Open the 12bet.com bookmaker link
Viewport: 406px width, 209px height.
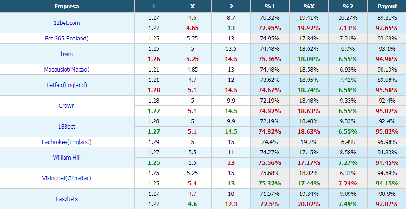click(67, 23)
